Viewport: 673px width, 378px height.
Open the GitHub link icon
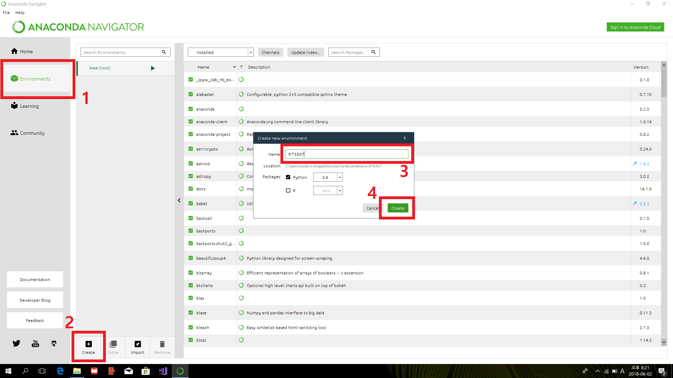point(54,343)
